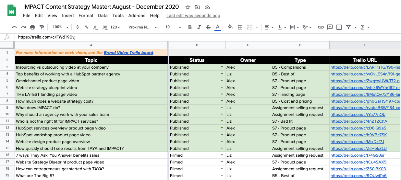Move document to a folder
Screen dimensions: 401x180
click(x=197, y=7)
